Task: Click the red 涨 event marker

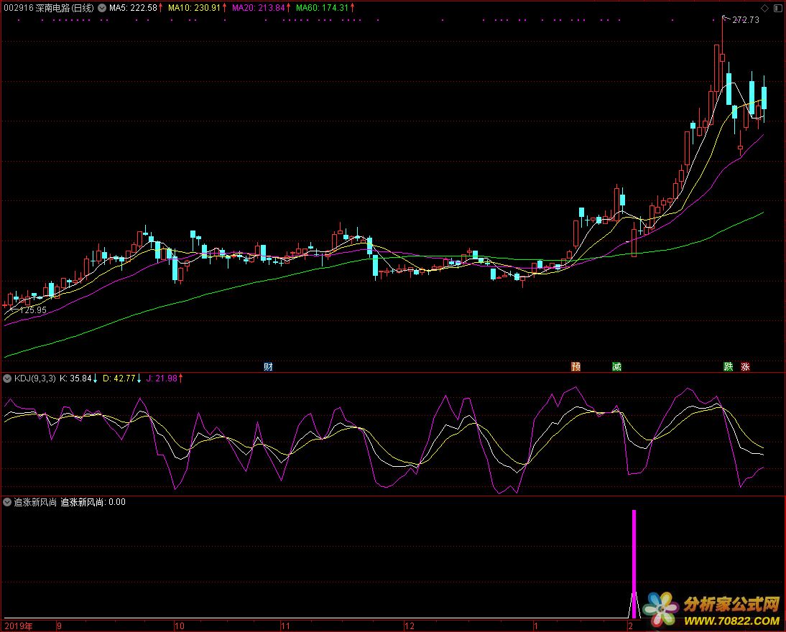Action: (746, 367)
